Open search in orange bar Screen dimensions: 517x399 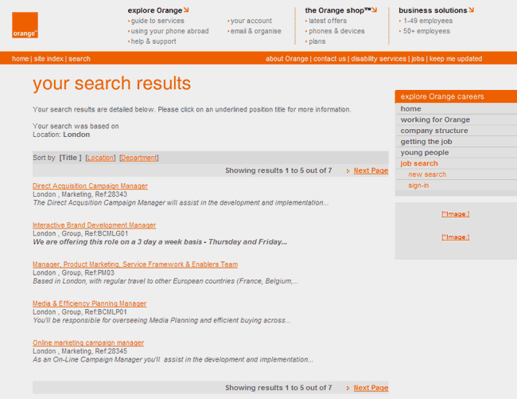[x=80, y=59]
